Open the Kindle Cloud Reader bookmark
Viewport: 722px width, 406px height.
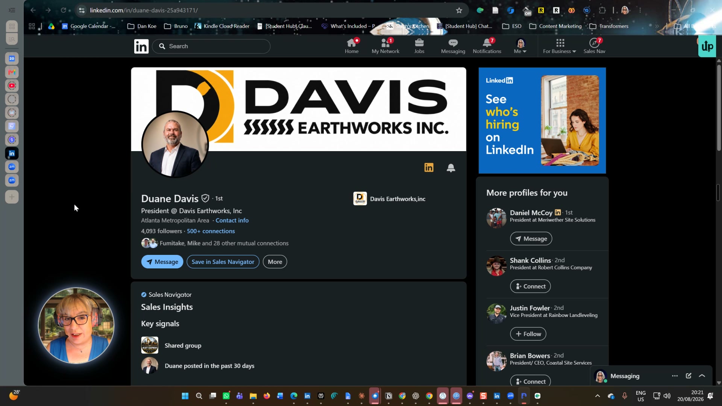(x=222, y=26)
